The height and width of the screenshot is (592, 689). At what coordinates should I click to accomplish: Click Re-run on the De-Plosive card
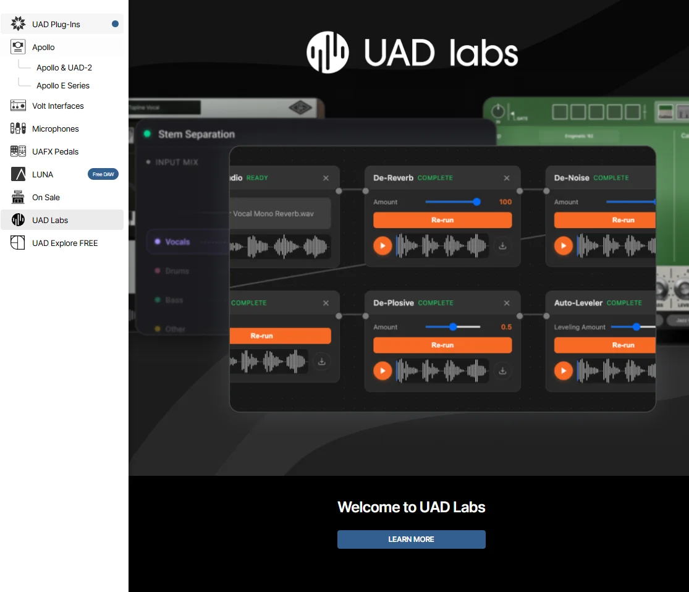tap(442, 345)
